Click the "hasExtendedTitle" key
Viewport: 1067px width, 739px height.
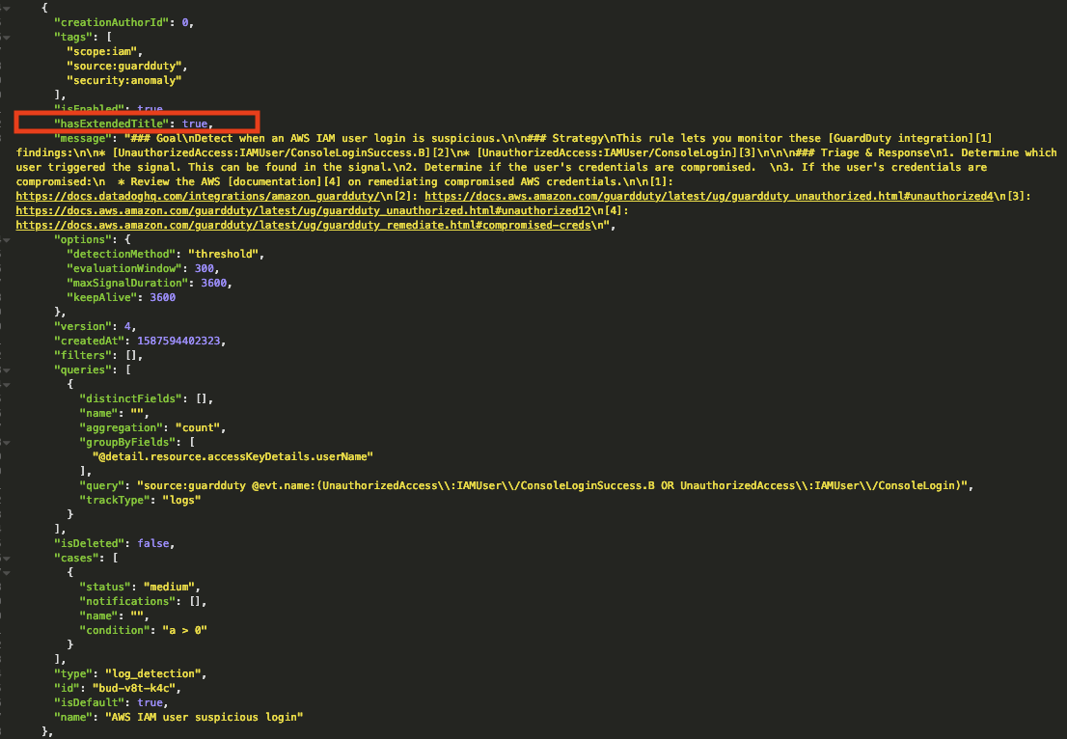point(112,123)
